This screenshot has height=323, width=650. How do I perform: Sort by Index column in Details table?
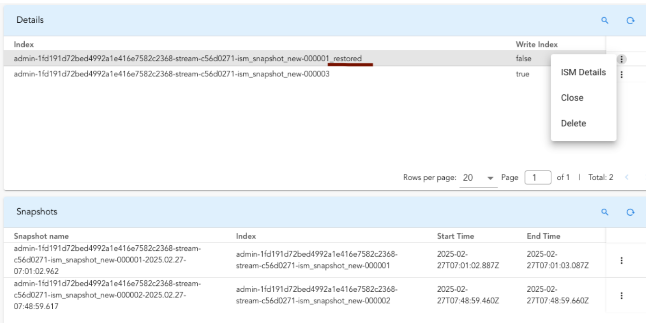coord(24,45)
